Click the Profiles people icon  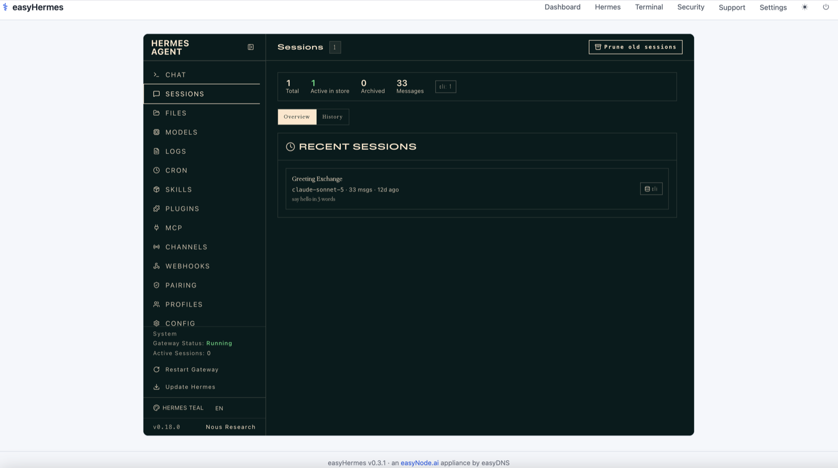[x=156, y=304]
